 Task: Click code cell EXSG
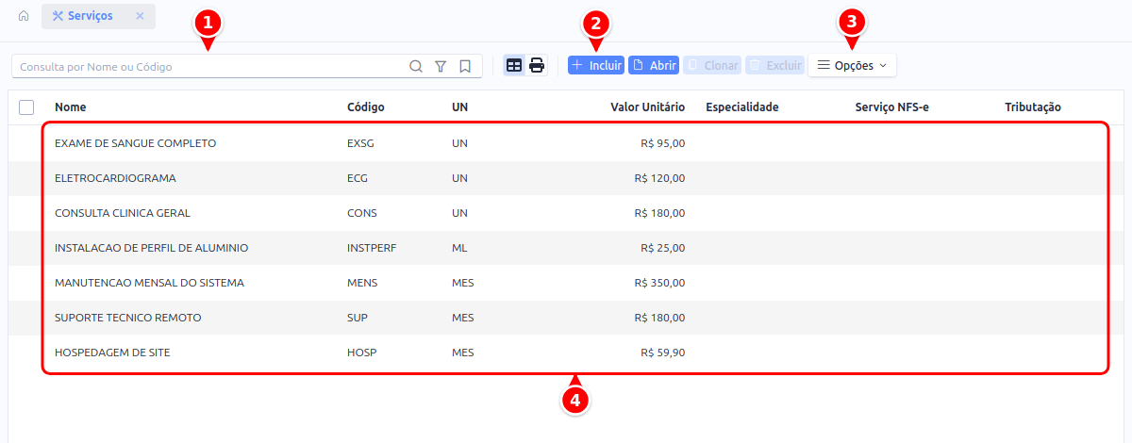(x=361, y=143)
